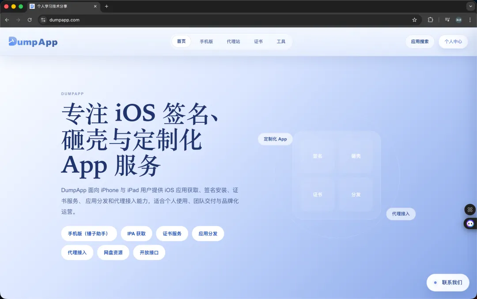The width and height of the screenshot is (477, 299).
Task: Click the 证书 tile in graphic
Action: pyautogui.click(x=317, y=195)
